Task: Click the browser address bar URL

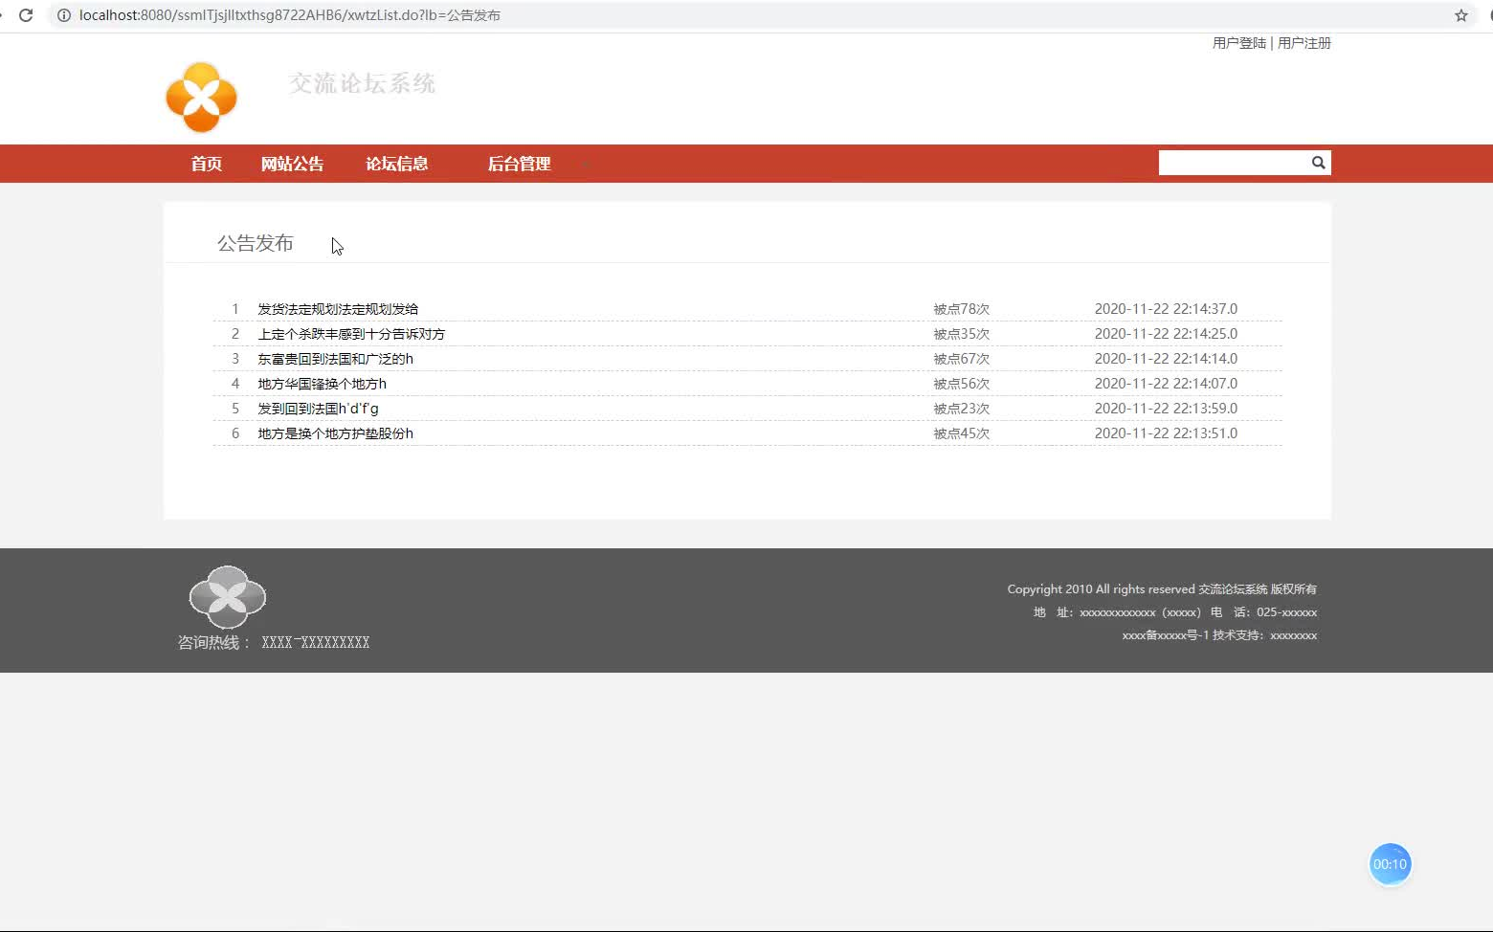Action: click(x=290, y=15)
